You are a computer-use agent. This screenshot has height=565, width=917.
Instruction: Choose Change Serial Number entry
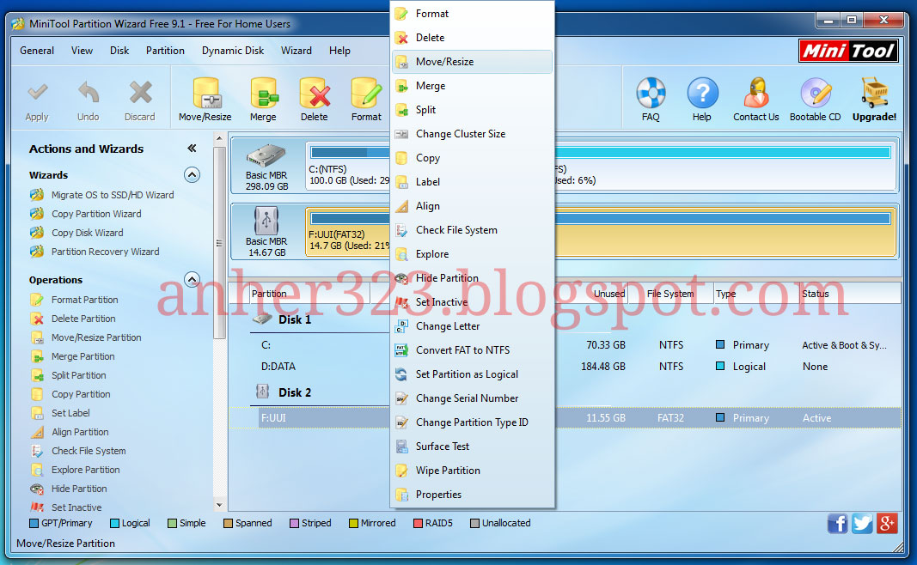click(472, 398)
